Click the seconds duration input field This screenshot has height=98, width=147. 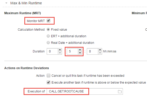[x=93, y=51]
